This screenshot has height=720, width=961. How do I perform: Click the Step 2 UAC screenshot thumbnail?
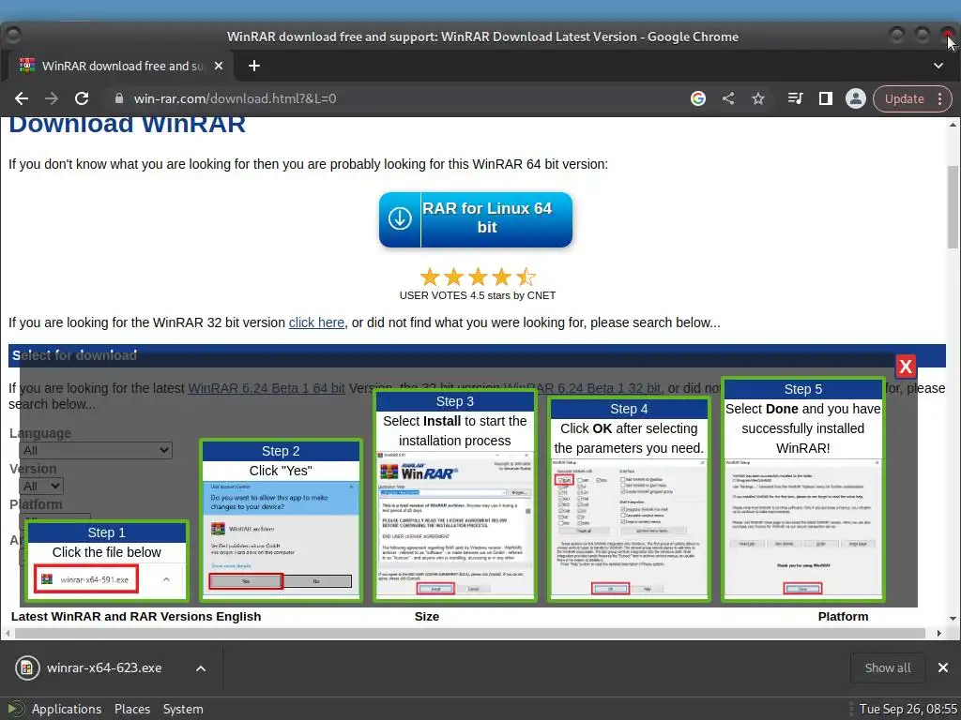coord(281,539)
